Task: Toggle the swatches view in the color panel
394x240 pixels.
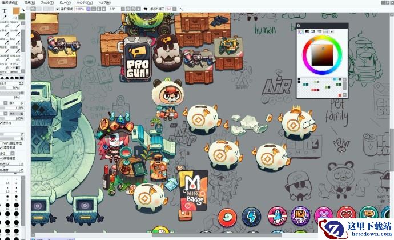Action: pyautogui.click(x=325, y=31)
